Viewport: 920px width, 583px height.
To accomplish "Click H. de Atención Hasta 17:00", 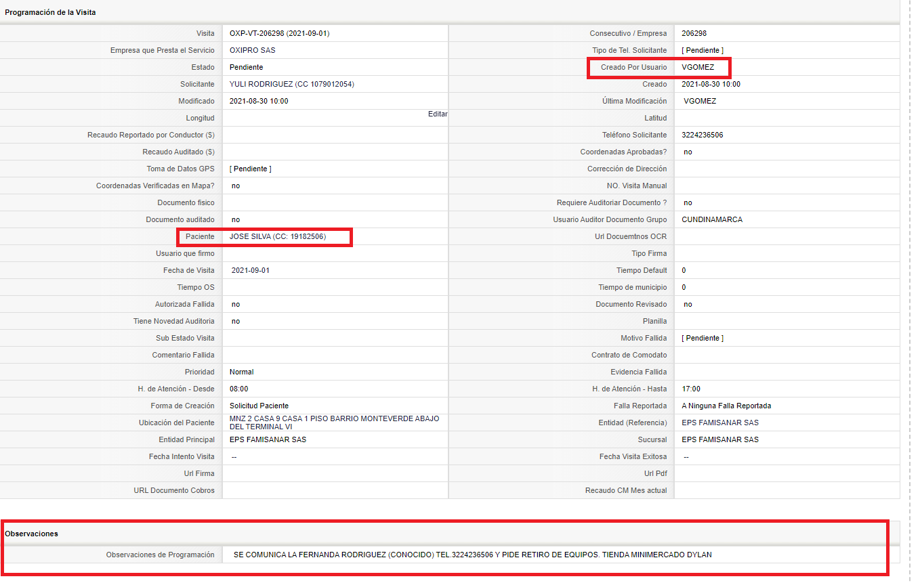I will point(691,389).
